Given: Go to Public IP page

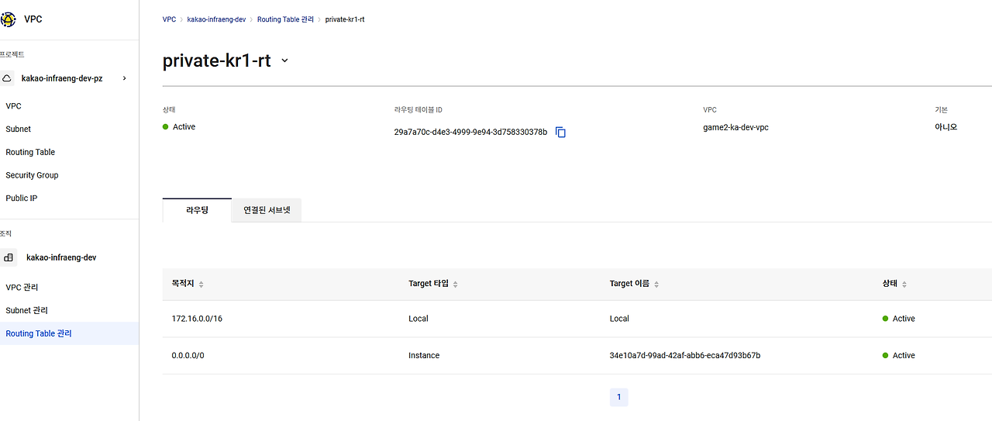Looking at the screenshot, I should (22, 198).
